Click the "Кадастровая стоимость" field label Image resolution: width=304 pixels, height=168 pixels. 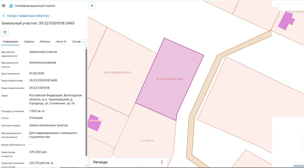click(8, 154)
